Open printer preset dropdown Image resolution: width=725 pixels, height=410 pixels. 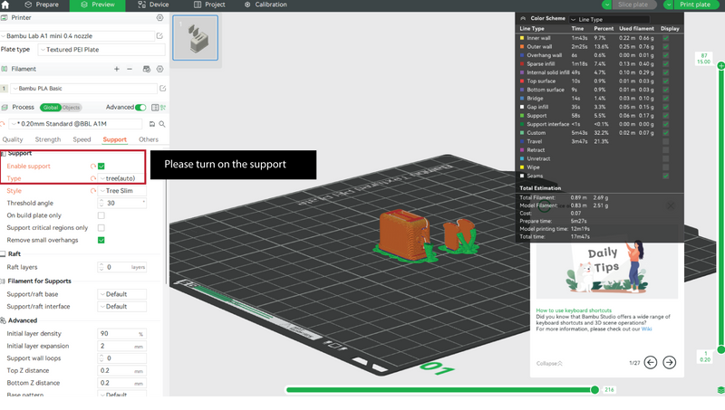(78, 35)
